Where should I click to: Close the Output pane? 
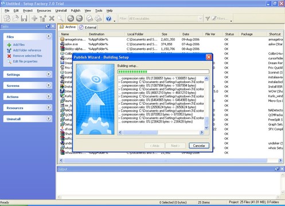(282, 169)
